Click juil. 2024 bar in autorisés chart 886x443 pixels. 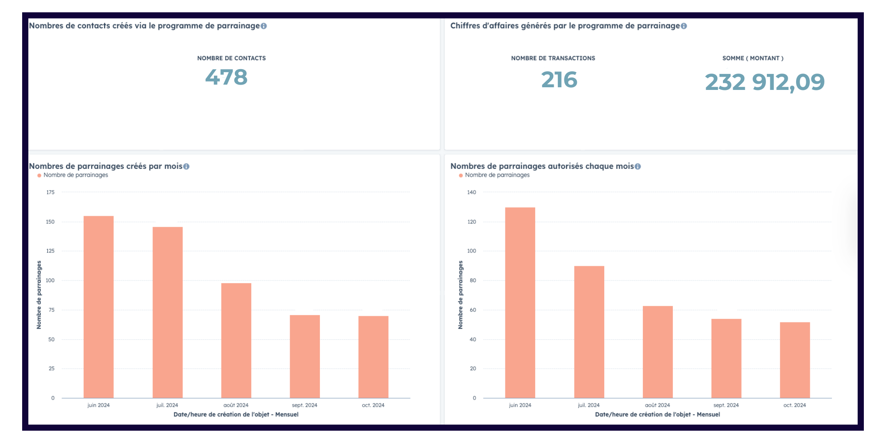click(x=589, y=332)
